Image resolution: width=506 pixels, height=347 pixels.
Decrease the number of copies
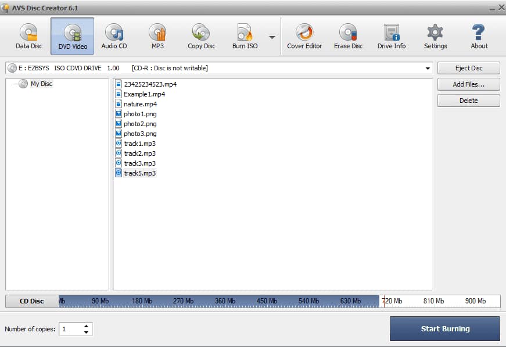click(x=86, y=332)
